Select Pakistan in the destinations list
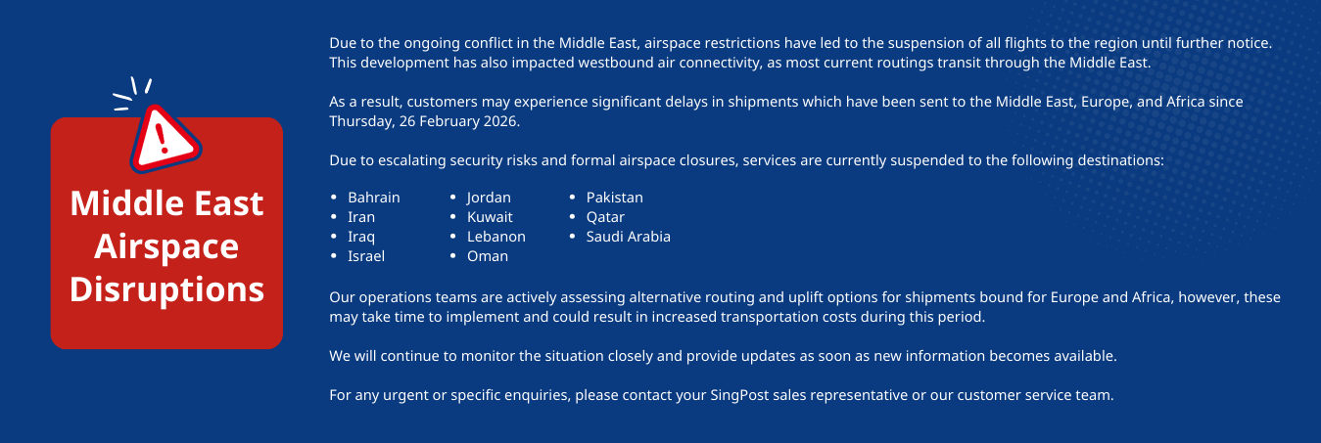 pos(614,198)
